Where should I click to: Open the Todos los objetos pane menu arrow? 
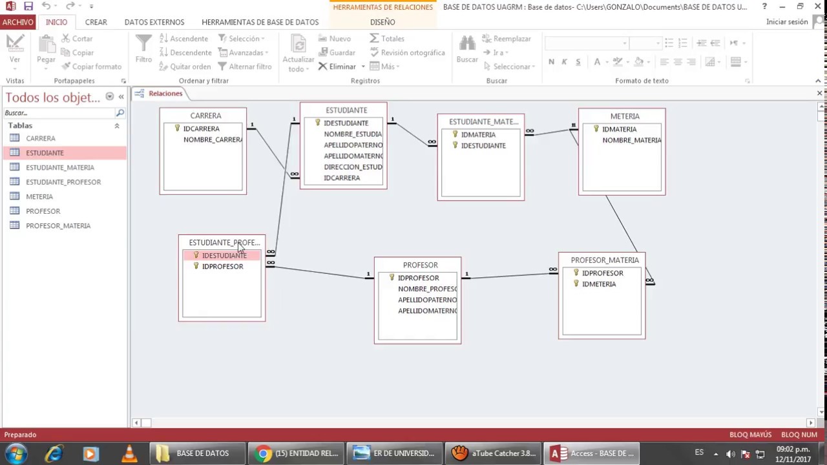click(109, 97)
